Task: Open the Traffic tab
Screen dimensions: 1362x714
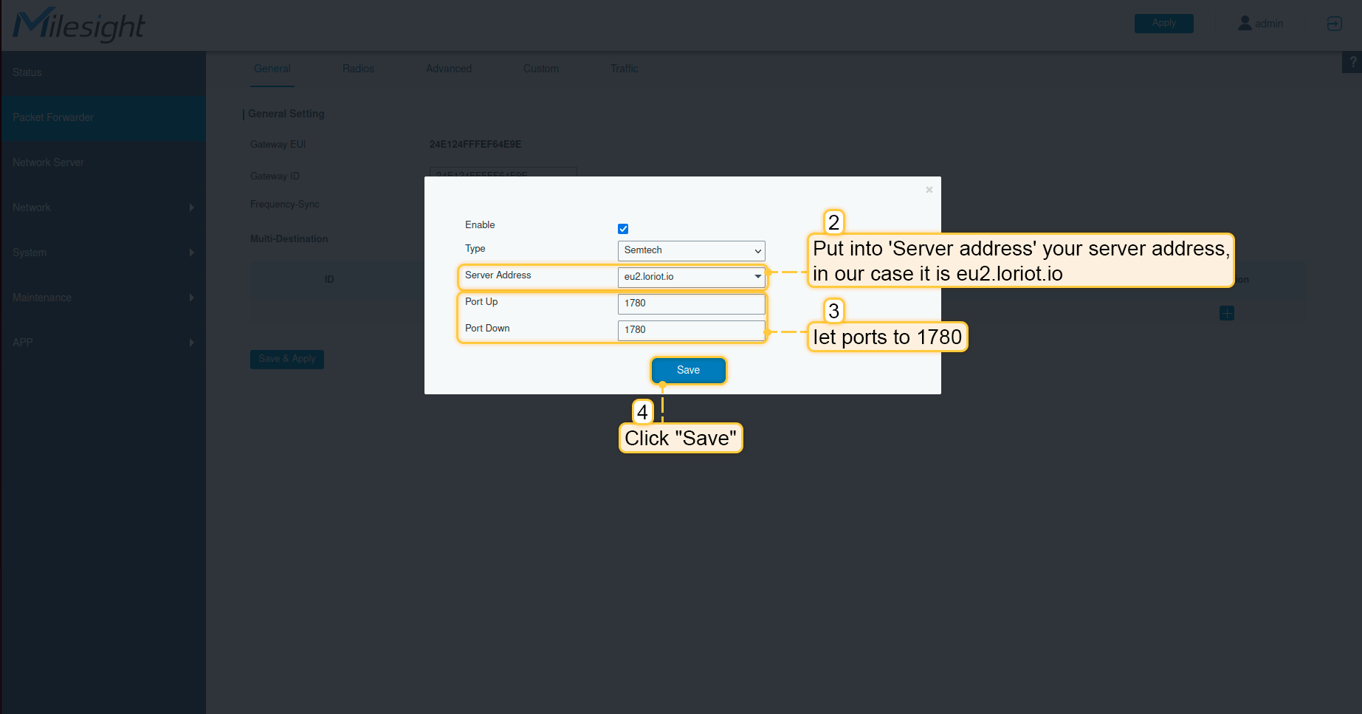Action: [624, 69]
